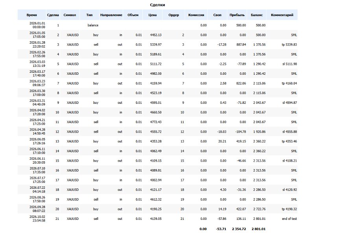Select price cell 4452.13
The height and width of the screenshot is (236, 343).
156,35
